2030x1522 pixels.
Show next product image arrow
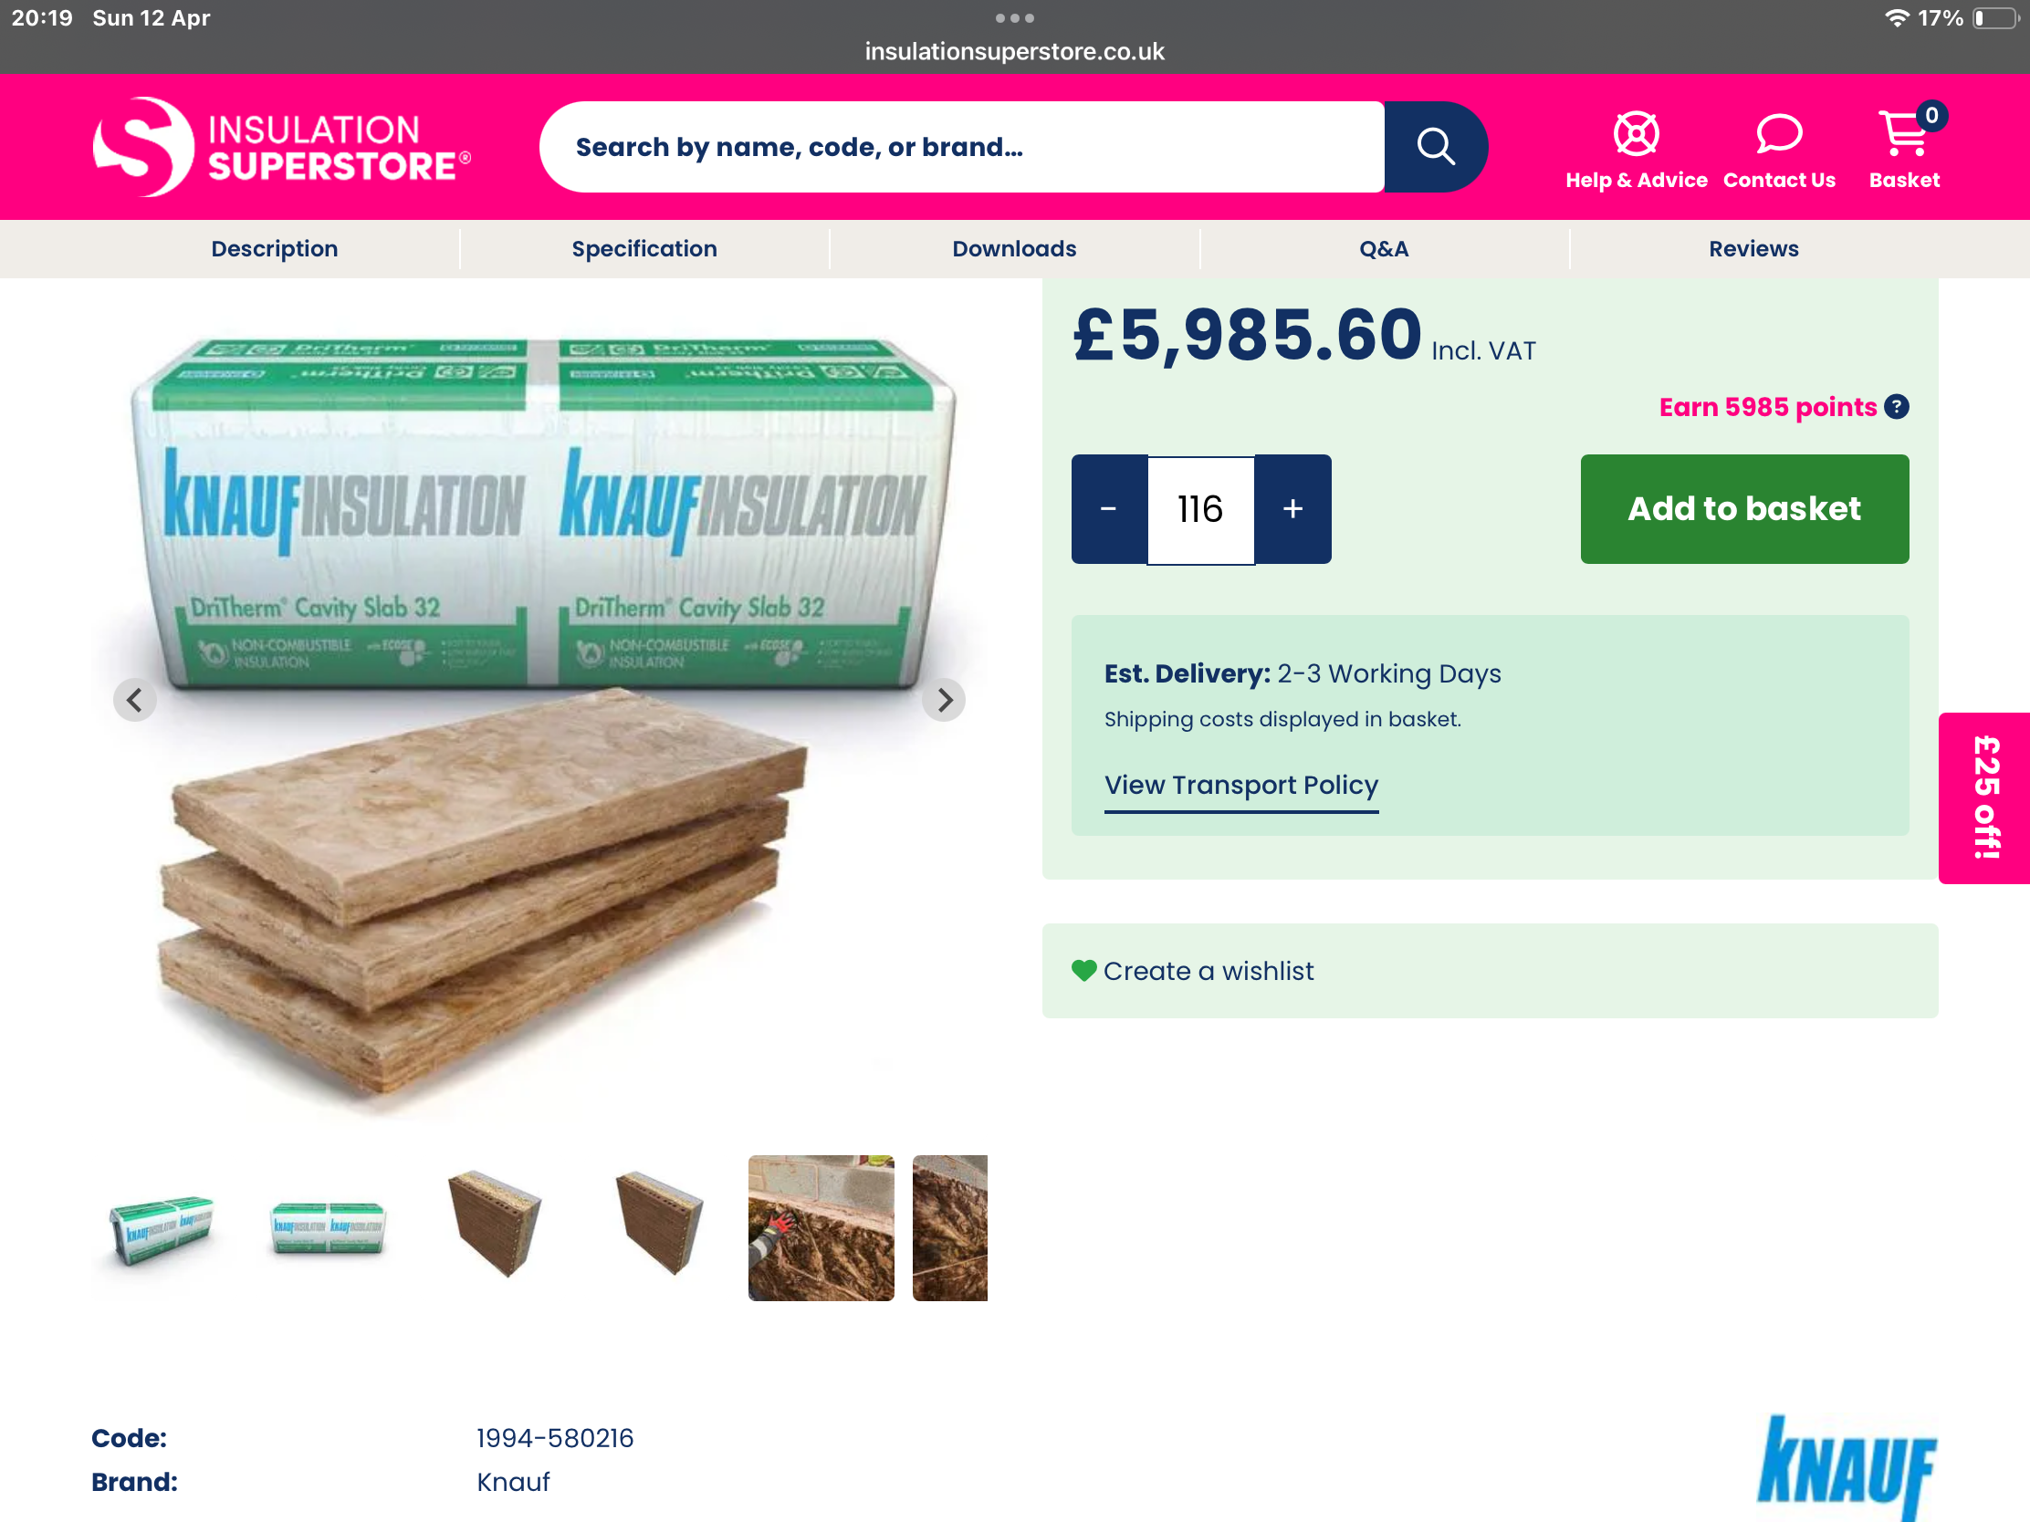click(x=945, y=700)
